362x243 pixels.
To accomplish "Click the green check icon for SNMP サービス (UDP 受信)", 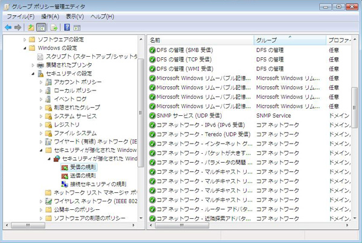I will 152,116.
